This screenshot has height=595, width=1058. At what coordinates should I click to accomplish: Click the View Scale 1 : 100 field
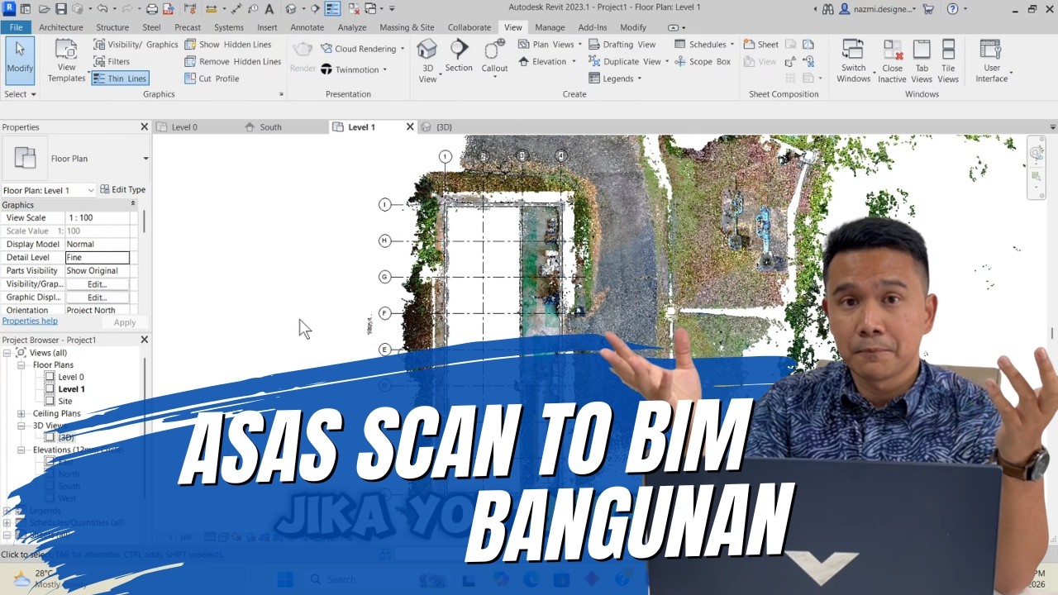[x=97, y=218]
